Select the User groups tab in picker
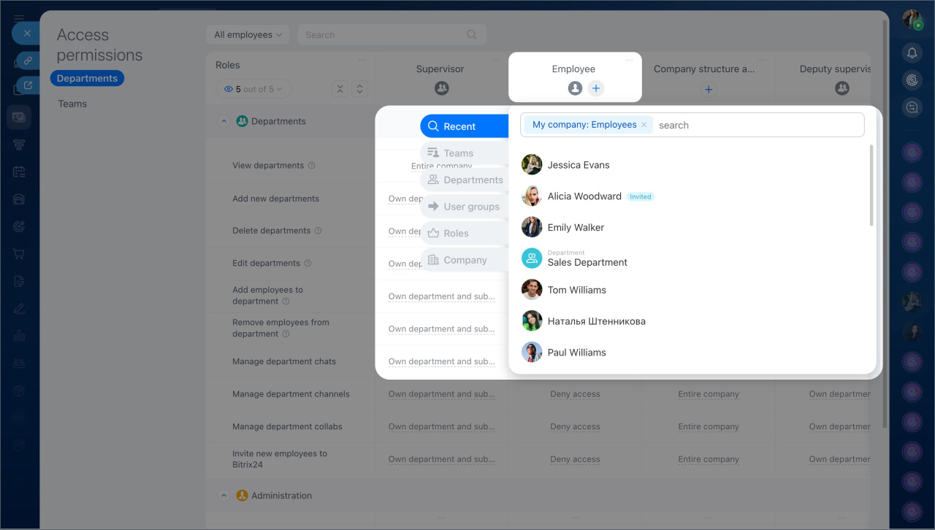 [x=465, y=207]
